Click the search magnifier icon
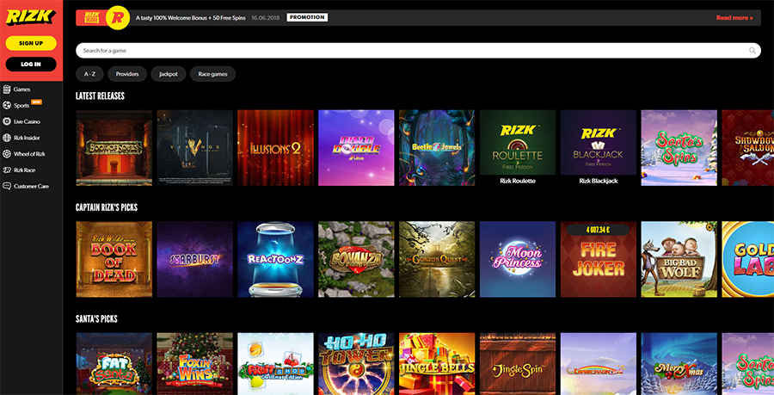This screenshot has width=774, height=395. (x=752, y=51)
